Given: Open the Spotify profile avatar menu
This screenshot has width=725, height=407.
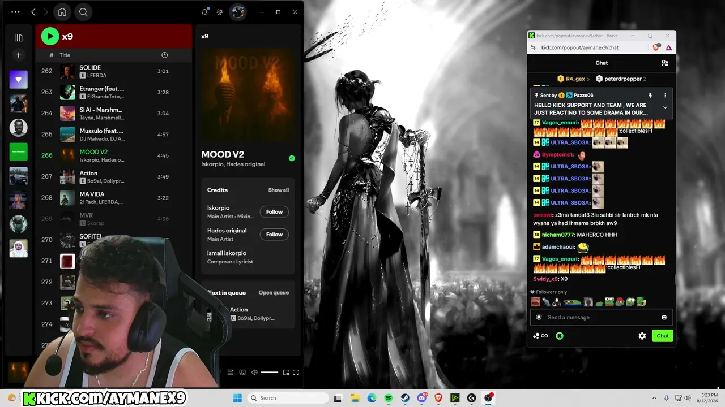Looking at the screenshot, I should [x=238, y=12].
